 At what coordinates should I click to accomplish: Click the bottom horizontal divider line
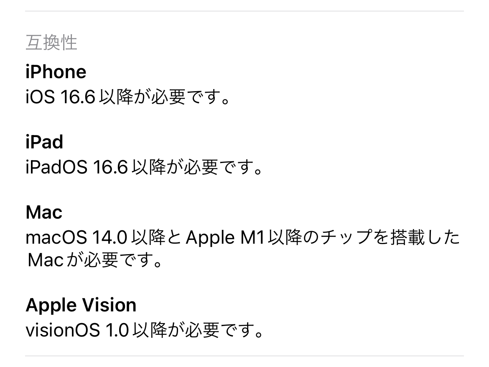coord(244,356)
